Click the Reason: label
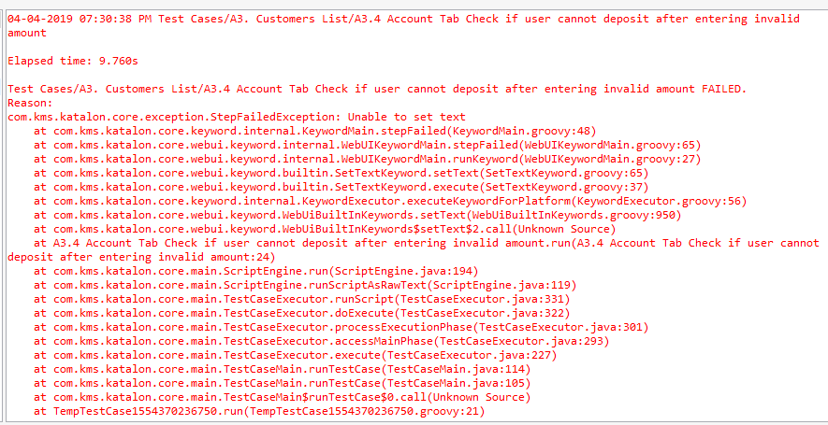 (x=30, y=103)
